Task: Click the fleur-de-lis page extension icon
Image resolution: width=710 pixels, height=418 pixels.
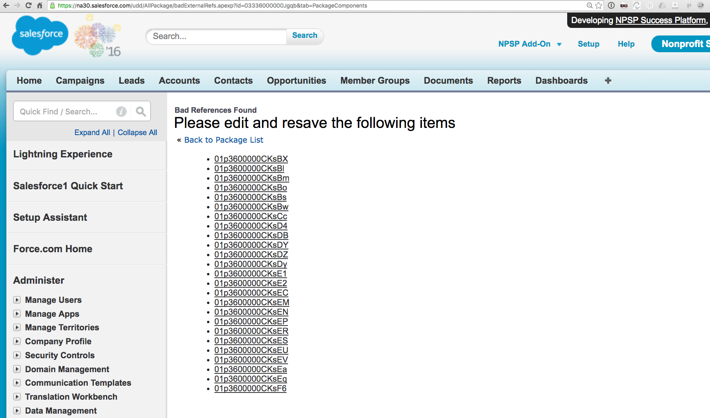Action: click(675, 6)
